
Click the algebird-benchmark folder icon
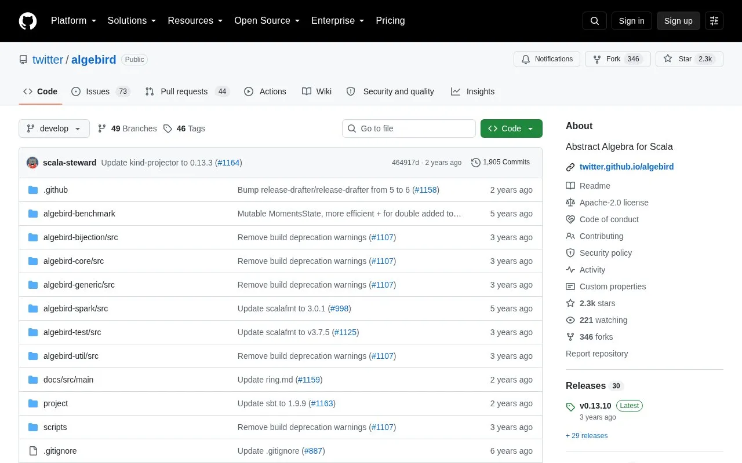coord(33,214)
